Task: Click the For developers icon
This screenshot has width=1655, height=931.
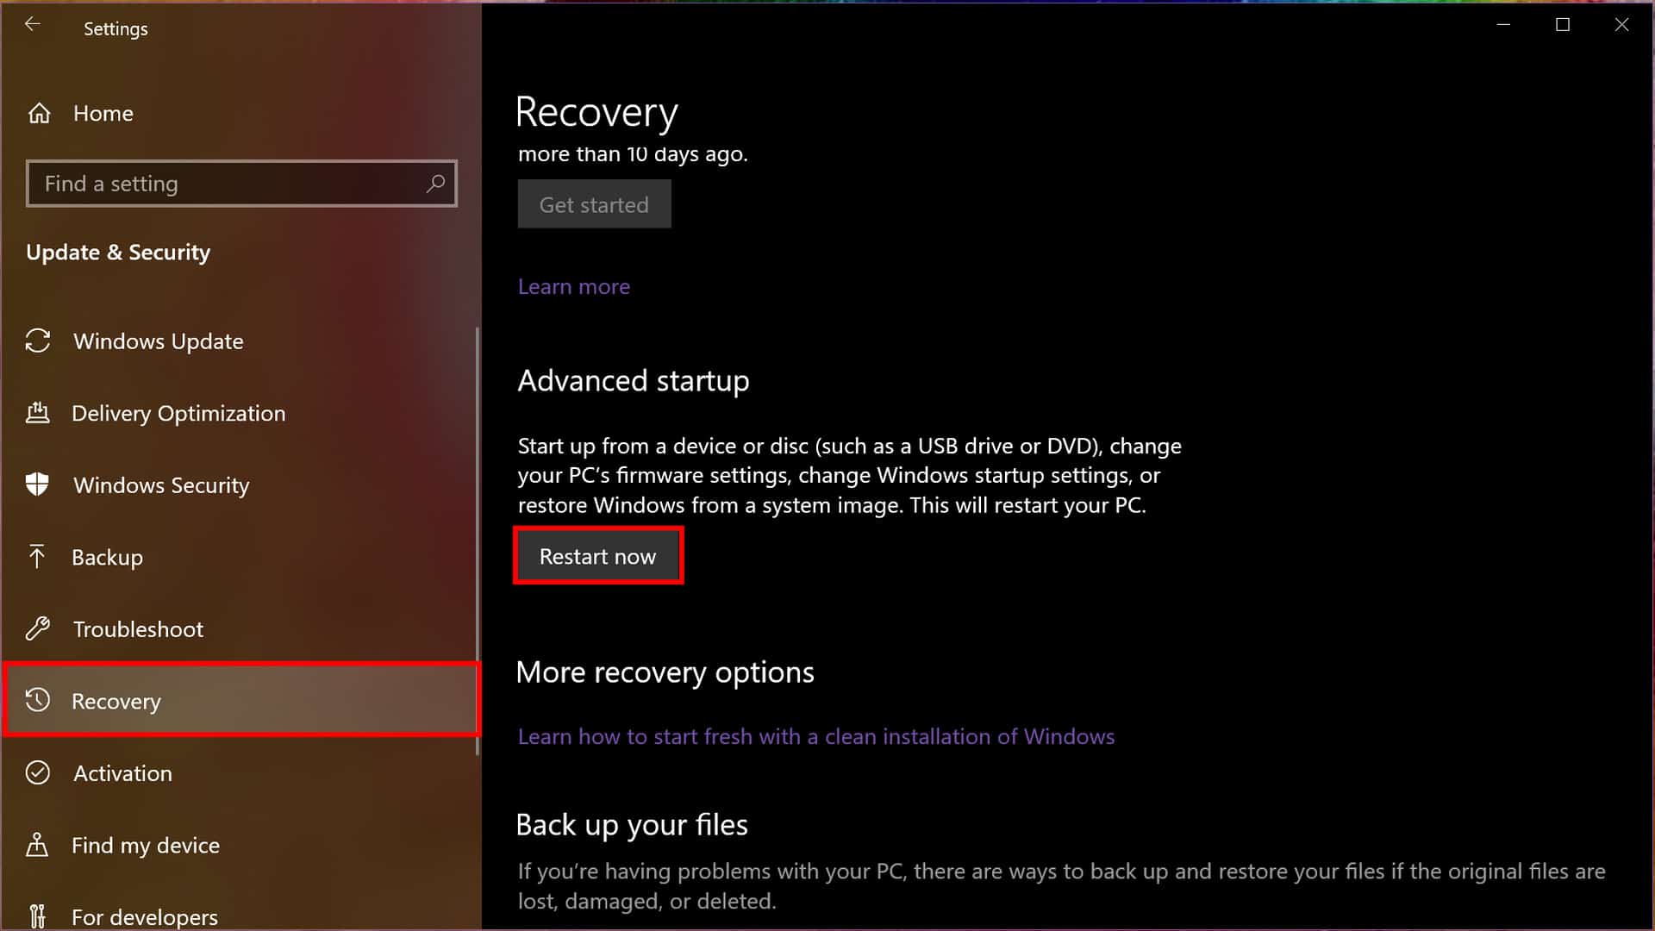Action: click(37, 915)
